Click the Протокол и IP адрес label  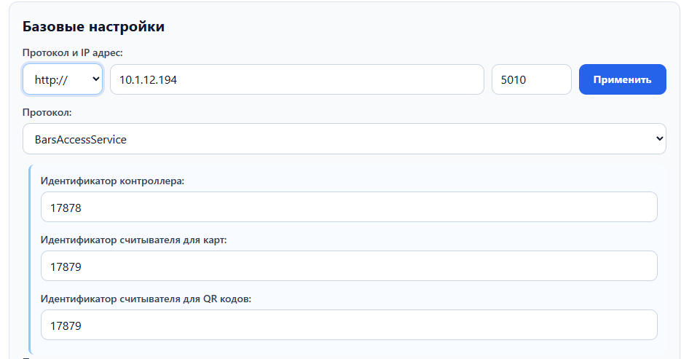(73, 53)
